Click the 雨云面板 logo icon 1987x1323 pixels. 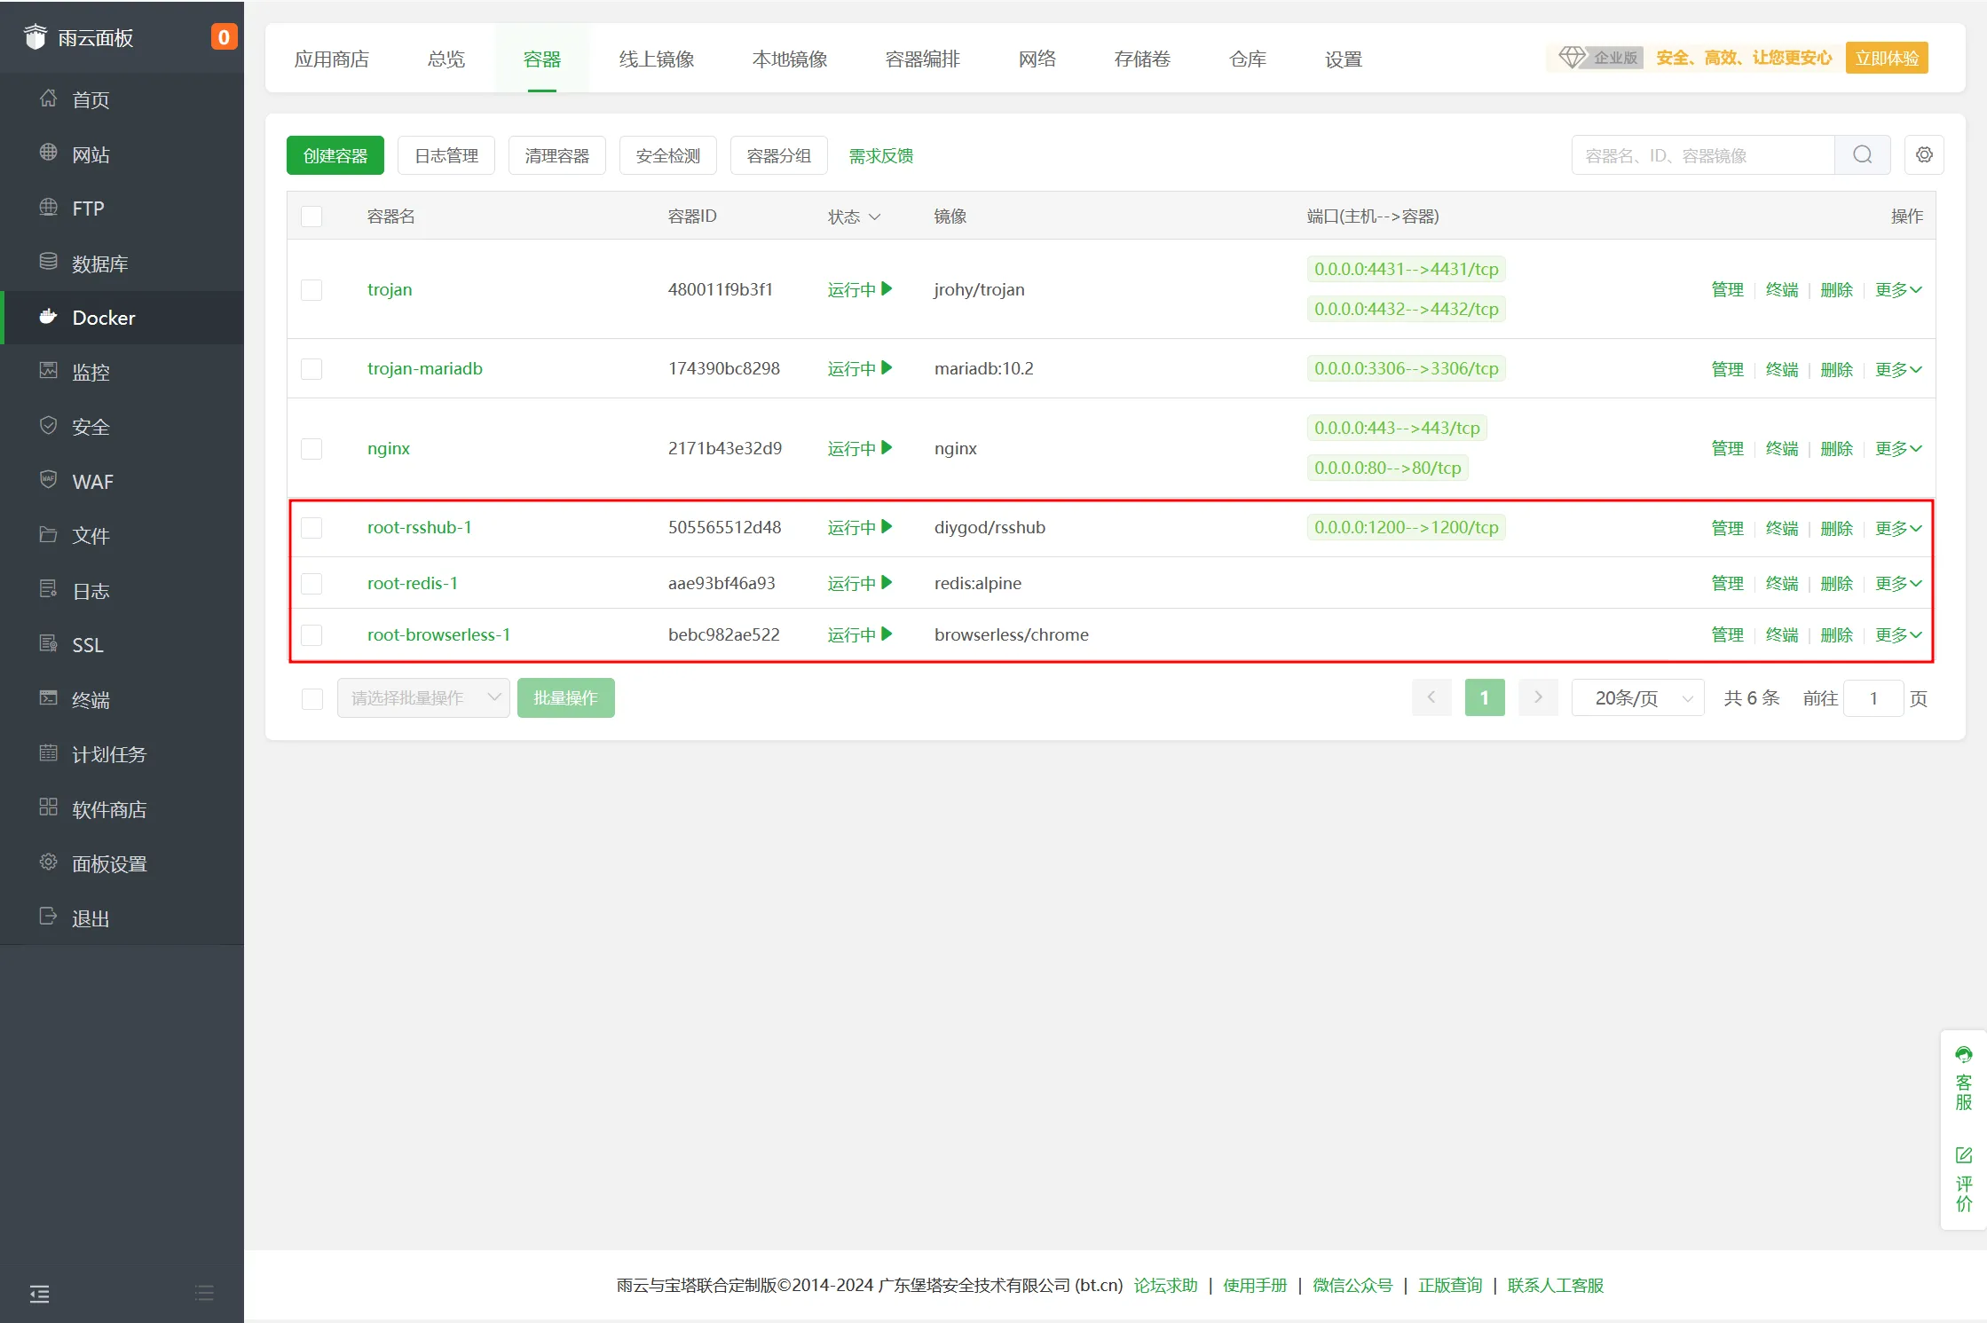pos(35,37)
